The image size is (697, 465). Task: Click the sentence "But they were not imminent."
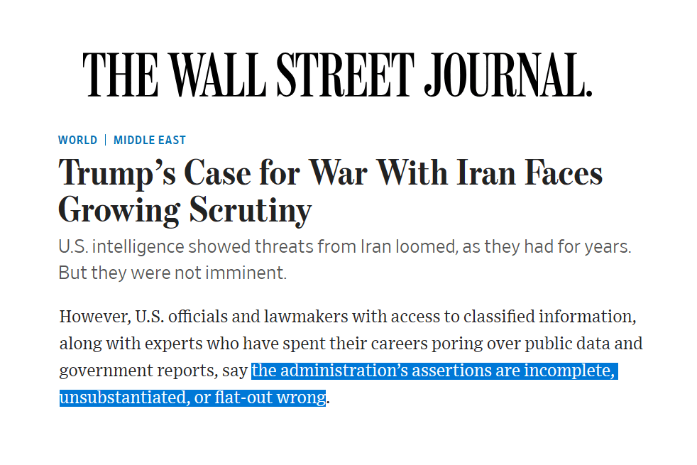click(x=172, y=273)
